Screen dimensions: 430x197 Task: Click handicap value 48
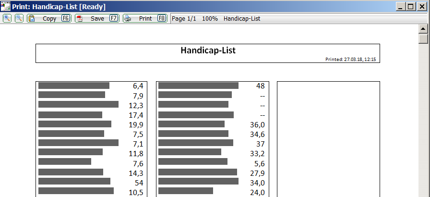[x=261, y=86]
